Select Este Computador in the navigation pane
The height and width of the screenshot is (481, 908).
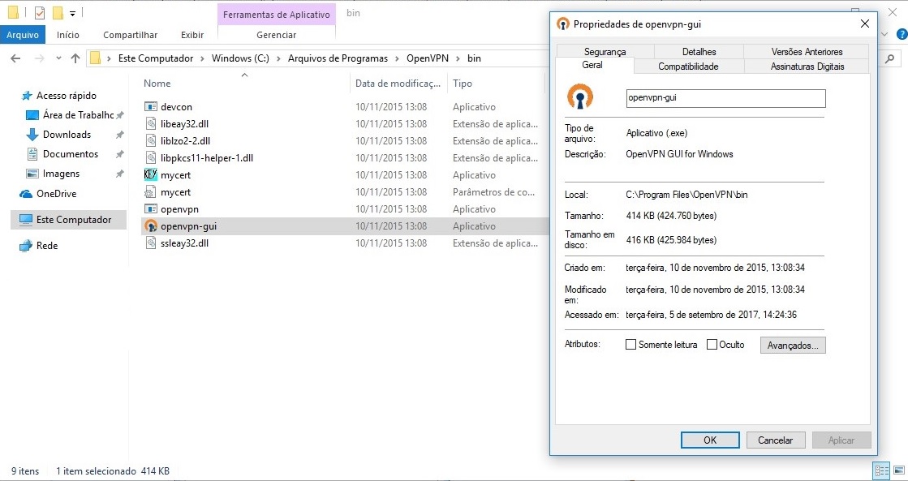(68, 220)
